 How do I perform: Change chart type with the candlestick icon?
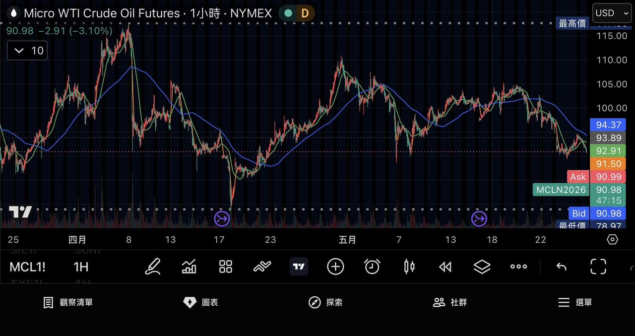(x=409, y=267)
